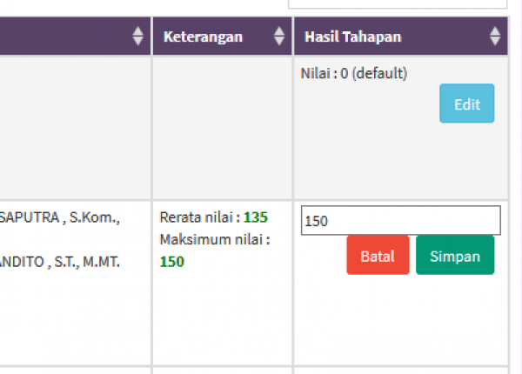This screenshot has width=522, height=374.
Task: Open the blue Edit button
Action: click(x=466, y=104)
